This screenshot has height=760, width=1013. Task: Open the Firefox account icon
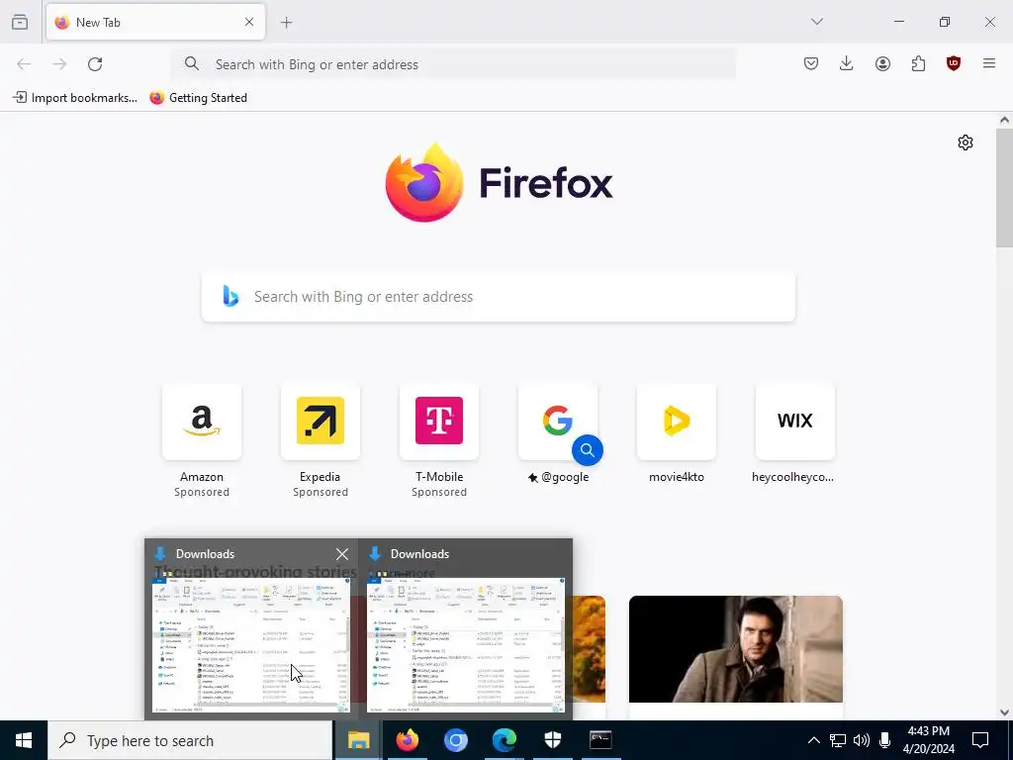pyautogui.click(x=882, y=63)
